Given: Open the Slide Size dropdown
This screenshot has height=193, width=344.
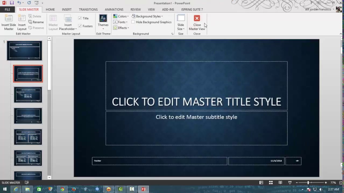Looking at the screenshot, I should point(181,23).
